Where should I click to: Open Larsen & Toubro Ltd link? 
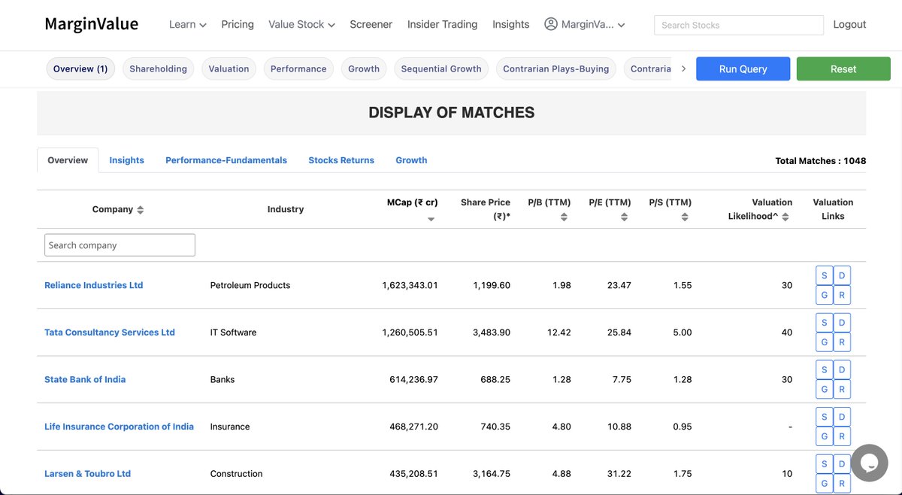[88, 474]
